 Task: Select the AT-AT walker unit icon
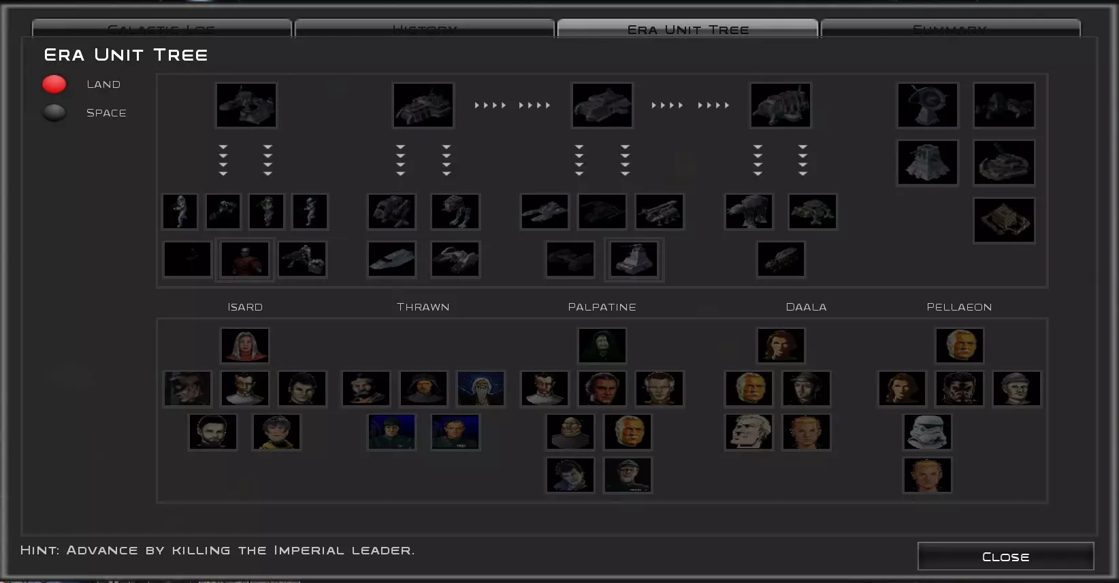749,211
